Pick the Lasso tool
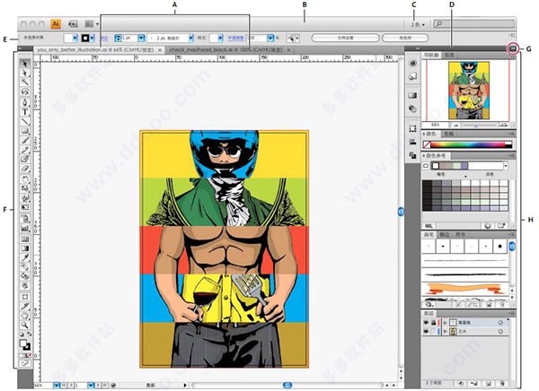The height and width of the screenshot is (391, 539). [x=25, y=91]
